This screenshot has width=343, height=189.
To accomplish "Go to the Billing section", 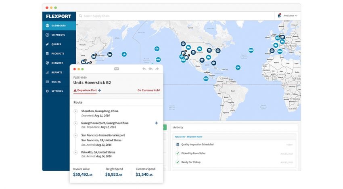I will pos(59,82).
